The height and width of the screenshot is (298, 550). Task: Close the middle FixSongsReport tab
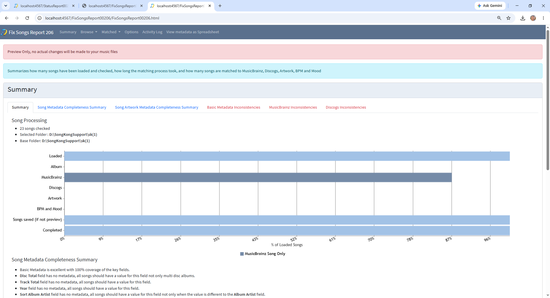point(142,6)
